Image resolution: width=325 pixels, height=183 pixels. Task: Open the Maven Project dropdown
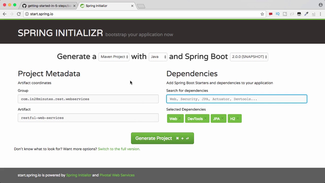coord(114,57)
